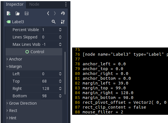Viewport: 168px width, 123px height.
Task: Click the margin_right = 128.0 code line
Action: click(x=108, y=93)
